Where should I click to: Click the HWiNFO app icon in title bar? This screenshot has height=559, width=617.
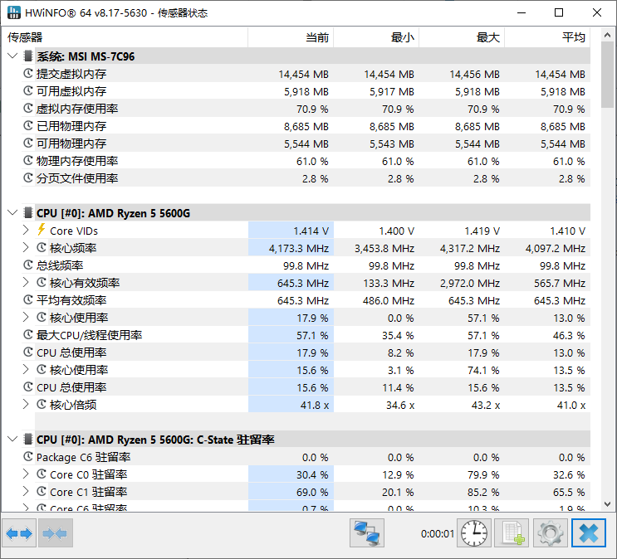point(14,12)
